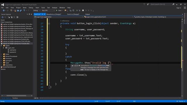The width and height of the screenshot is (187, 105).
Task: Collapse the Login_new table node
Action: point(4,48)
